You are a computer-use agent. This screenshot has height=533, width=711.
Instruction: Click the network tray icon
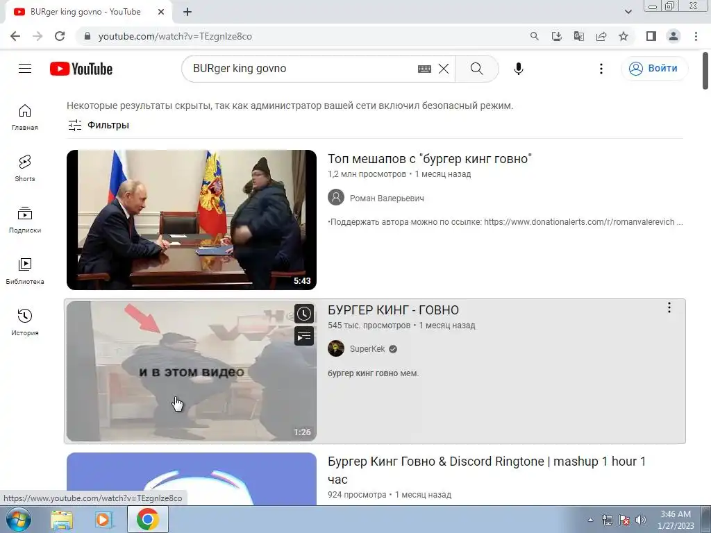pos(608,520)
